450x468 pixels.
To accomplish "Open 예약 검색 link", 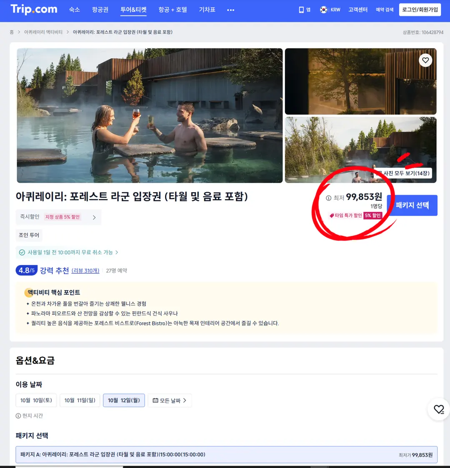I will pos(384,10).
